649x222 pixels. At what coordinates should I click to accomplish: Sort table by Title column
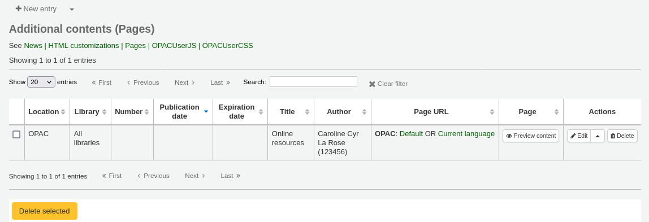(291, 112)
